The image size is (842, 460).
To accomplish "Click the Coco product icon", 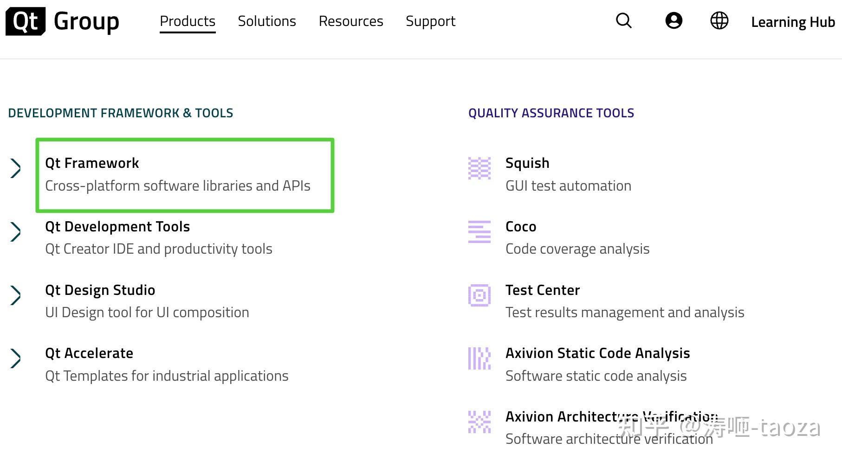I will (x=479, y=232).
